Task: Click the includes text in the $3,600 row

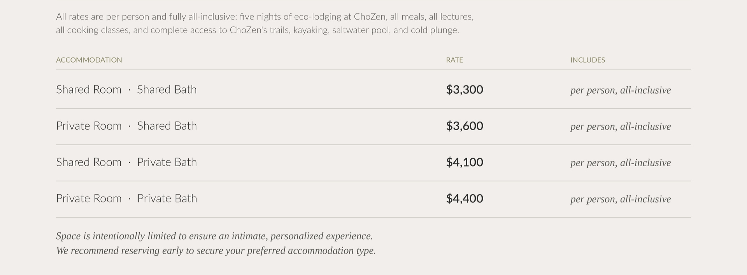Action: [620, 127]
